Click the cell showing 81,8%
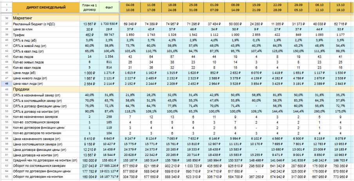Viewport: 354px width, 181px height. click(x=277, y=95)
